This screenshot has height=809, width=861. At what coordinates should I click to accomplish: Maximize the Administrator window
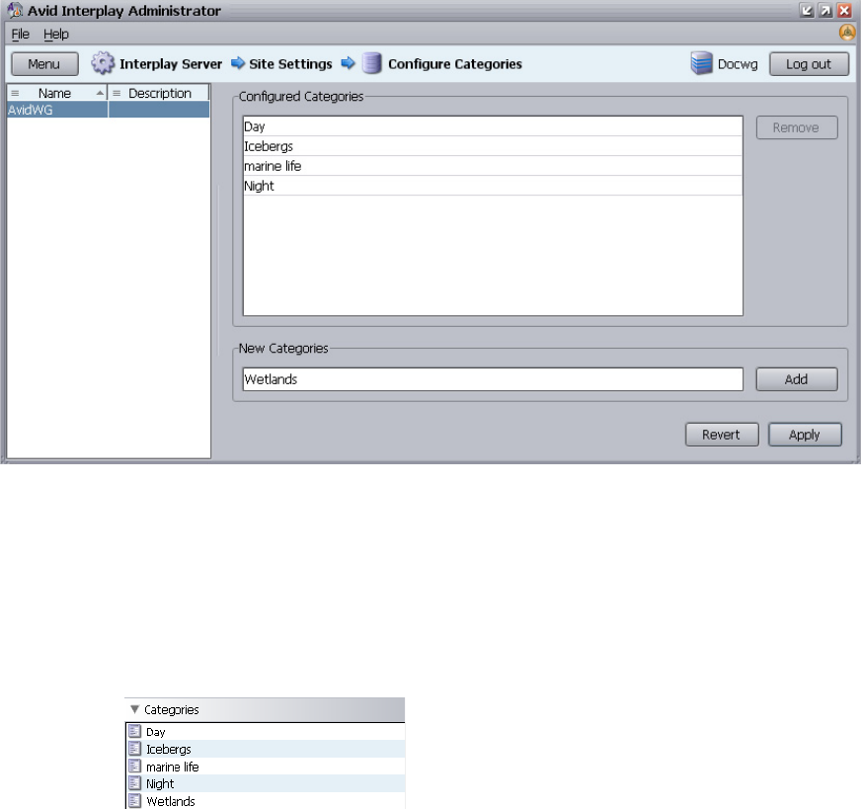(x=825, y=11)
